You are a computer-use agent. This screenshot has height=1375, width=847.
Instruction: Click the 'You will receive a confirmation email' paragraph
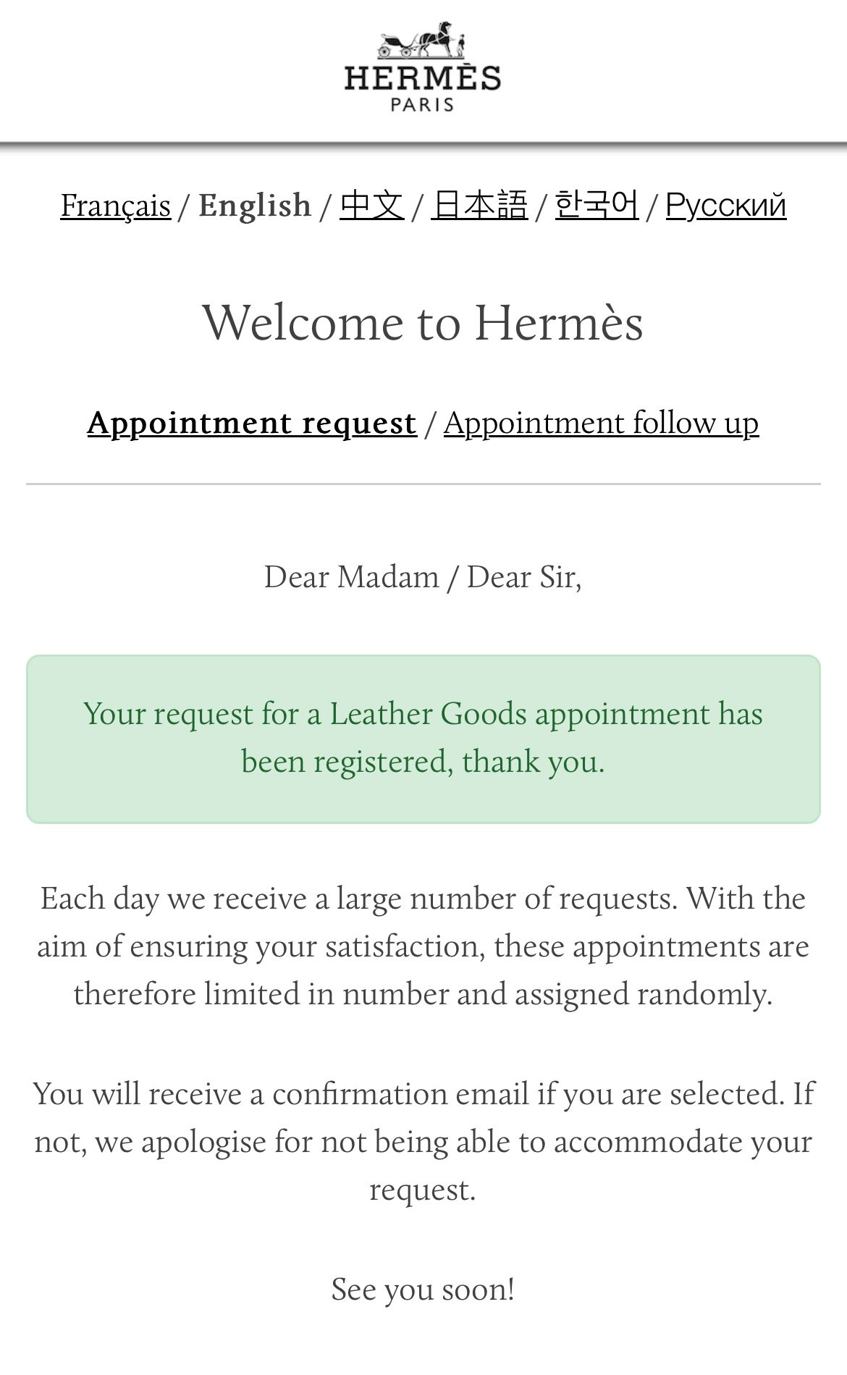click(x=423, y=1142)
